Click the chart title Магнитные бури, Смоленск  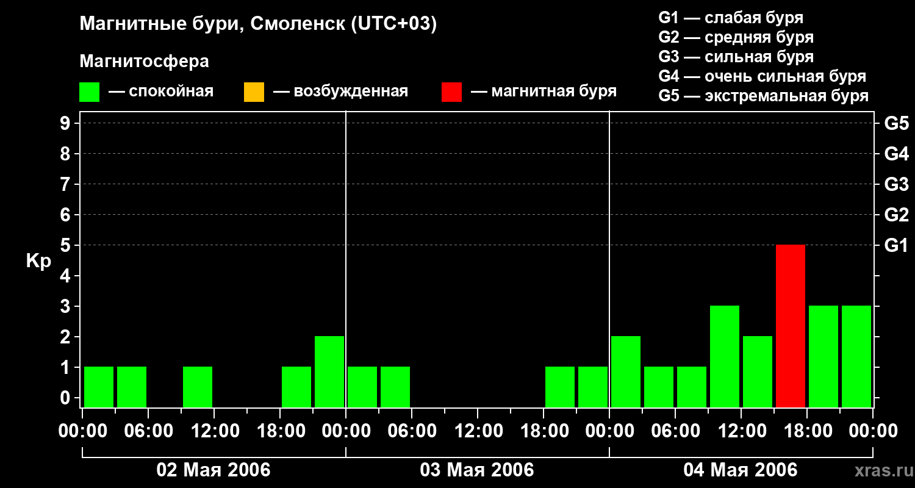(x=259, y=24)
